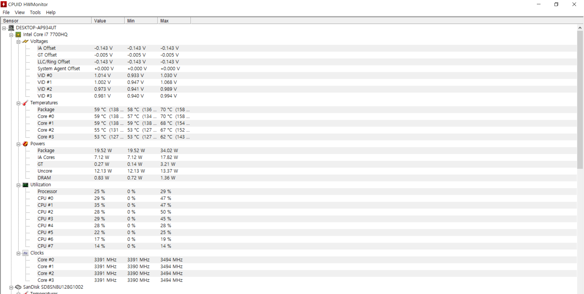Screen dimensions: 584x294
Task: Minimize the HWMonitor window
Action: [539, 4]
